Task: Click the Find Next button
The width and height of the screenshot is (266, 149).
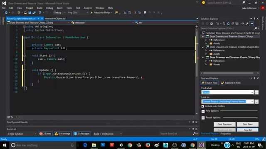Action: tap(248, 124)
